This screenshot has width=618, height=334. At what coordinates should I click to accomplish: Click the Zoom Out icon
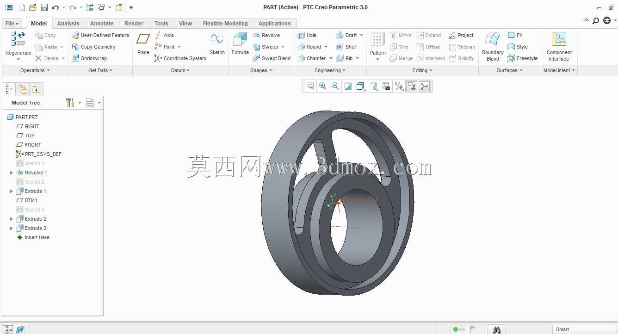click(x=335, y=86)
